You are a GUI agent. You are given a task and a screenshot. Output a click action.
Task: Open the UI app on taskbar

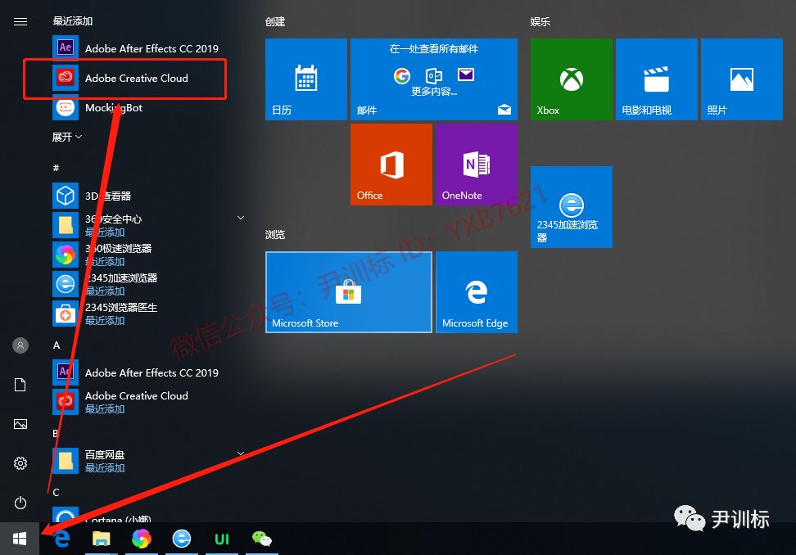tap(222, 539)
